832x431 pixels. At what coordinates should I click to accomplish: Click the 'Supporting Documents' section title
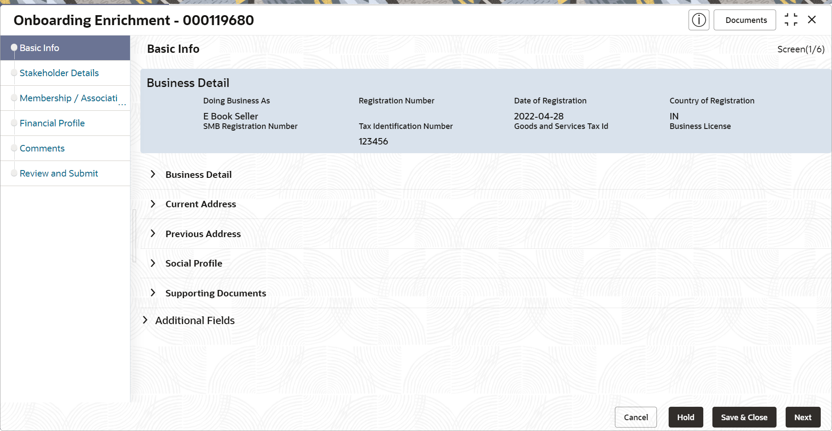tap(216, 293)
